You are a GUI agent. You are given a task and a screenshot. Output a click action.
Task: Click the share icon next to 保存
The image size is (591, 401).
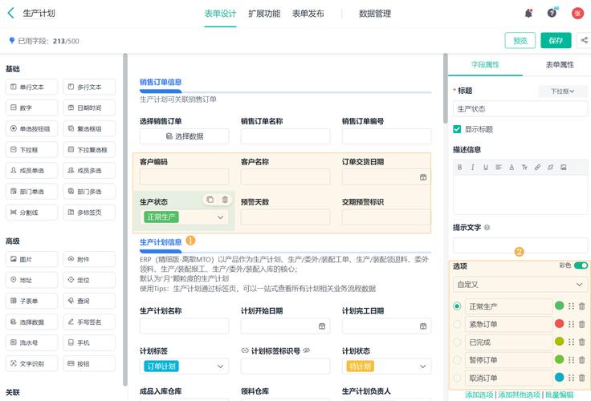point(585,40)
